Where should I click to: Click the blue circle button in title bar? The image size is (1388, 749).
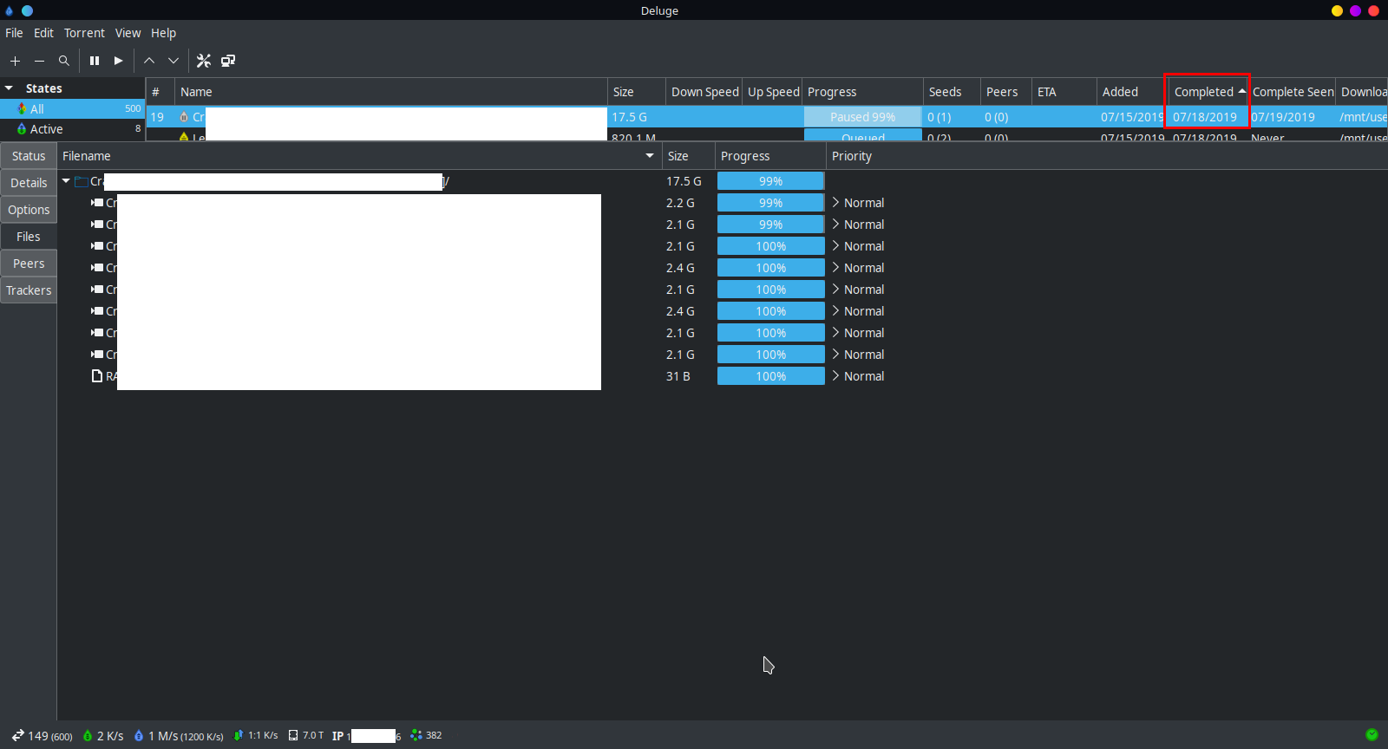point(27,10)
